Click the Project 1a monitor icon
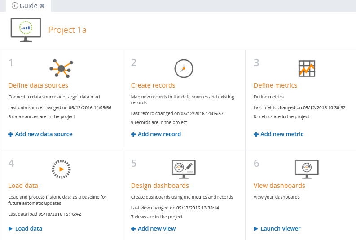 point(26,30)
